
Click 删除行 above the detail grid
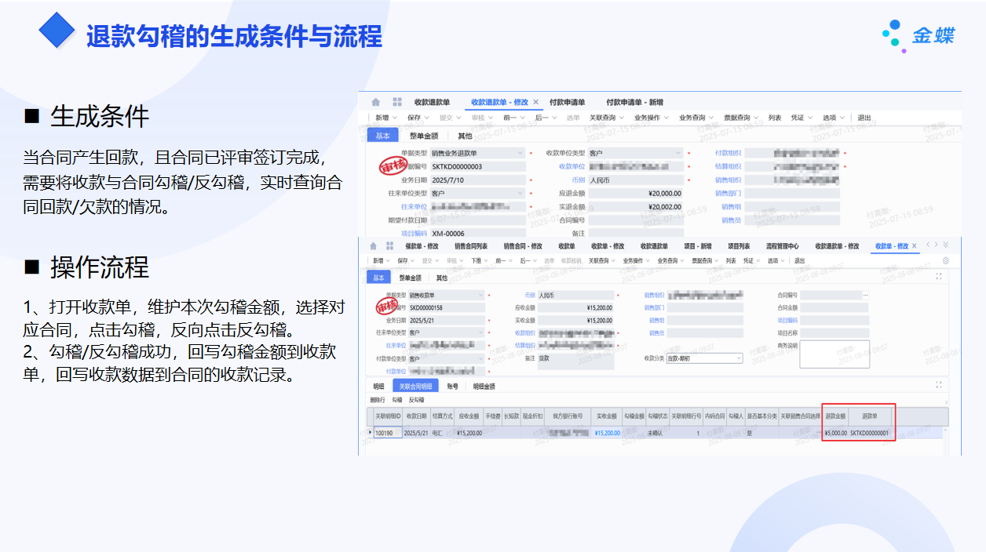[x=378, y=400]
